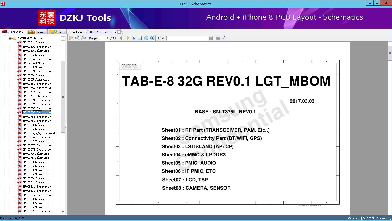Open SM-T285YD Schematic
The image size is (392, 221).
[37, 63]
